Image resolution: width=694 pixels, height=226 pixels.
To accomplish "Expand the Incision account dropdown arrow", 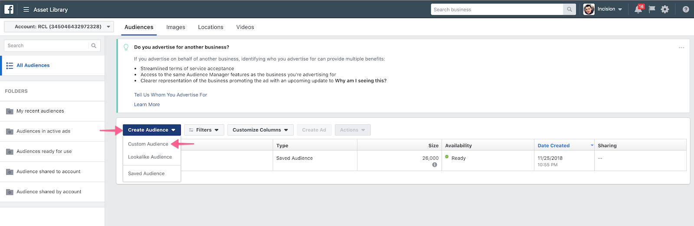I will point(620,10).
